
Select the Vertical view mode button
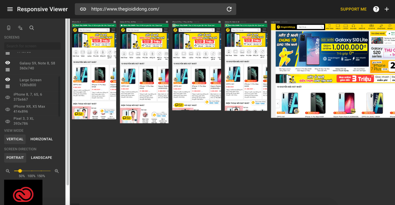[x=15, y=139]
